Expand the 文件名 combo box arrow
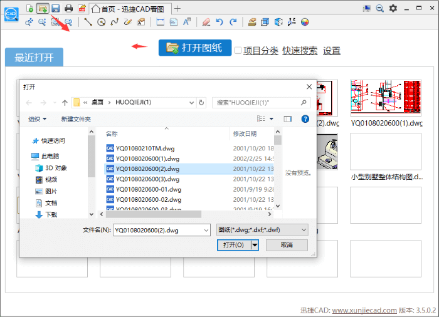 coord(206,231)
